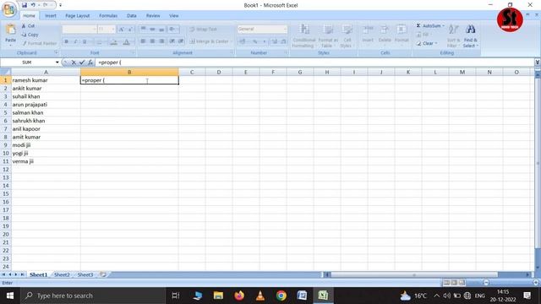Toggle align text right
This screenshot has height=304, width=541.
click(161, 41)
